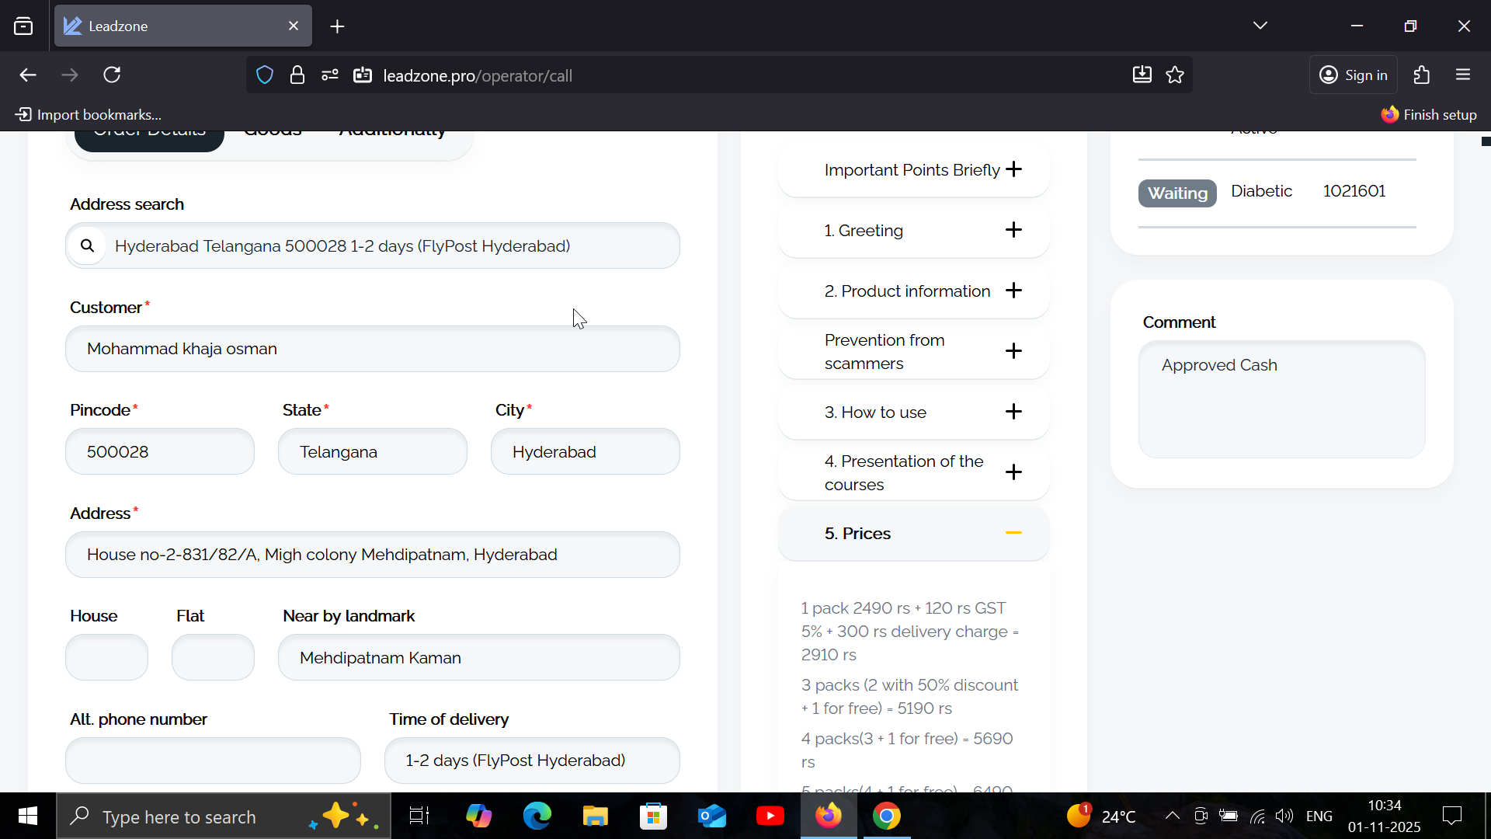Expand the 1. Greeting script section
The image size is (1491, 839).
[x=1013, y=230]
